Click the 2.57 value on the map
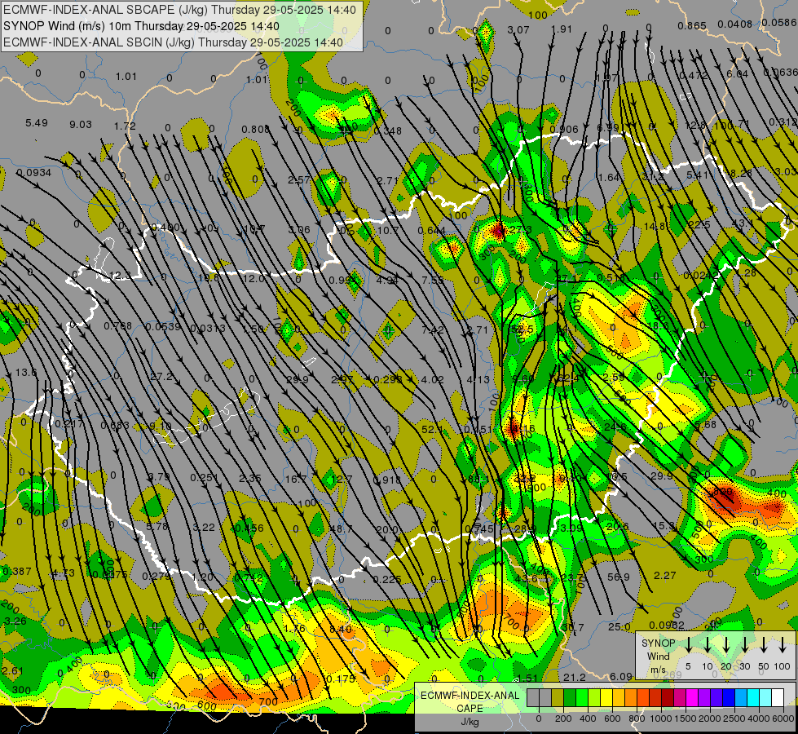This screenshot has height=734, width=798. [299, 179]
